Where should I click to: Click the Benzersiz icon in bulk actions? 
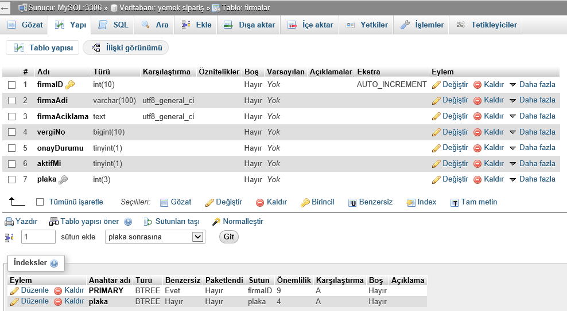coord(352,202)
